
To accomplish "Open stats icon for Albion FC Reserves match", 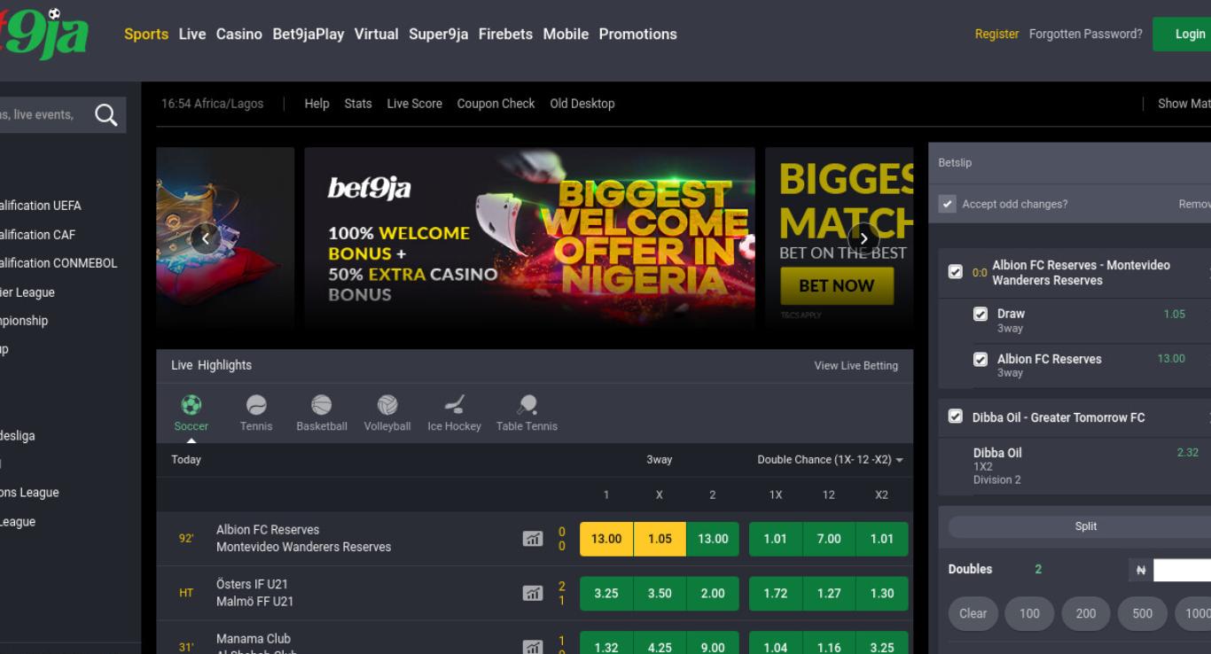I will click(533, 539).
